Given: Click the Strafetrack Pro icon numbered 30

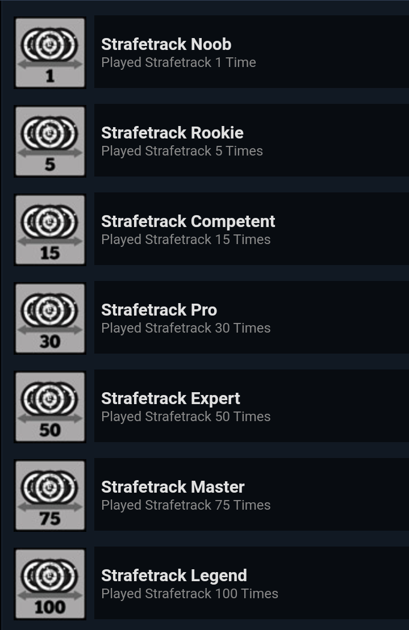Looking at the screenshot, I should click(x=50, y=318).
